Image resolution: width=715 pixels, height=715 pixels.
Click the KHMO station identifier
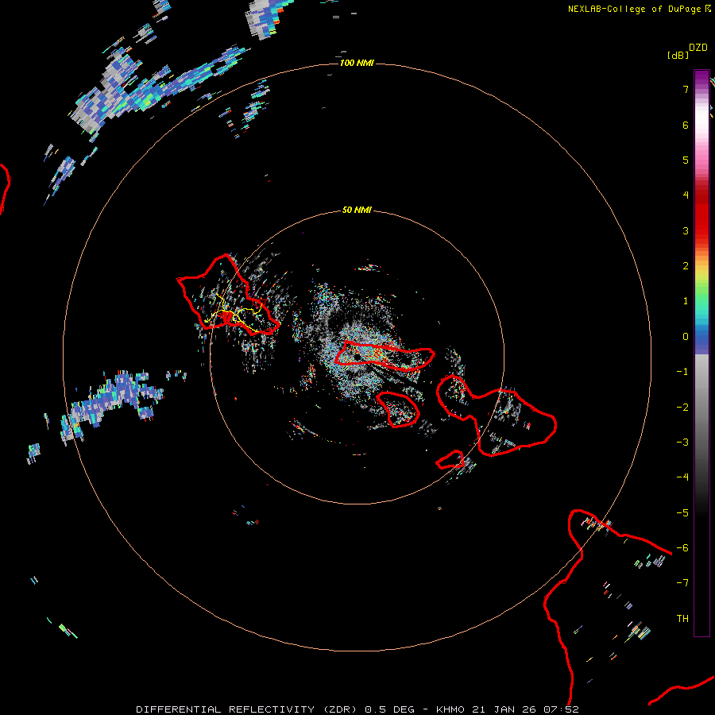click(450, 709)
